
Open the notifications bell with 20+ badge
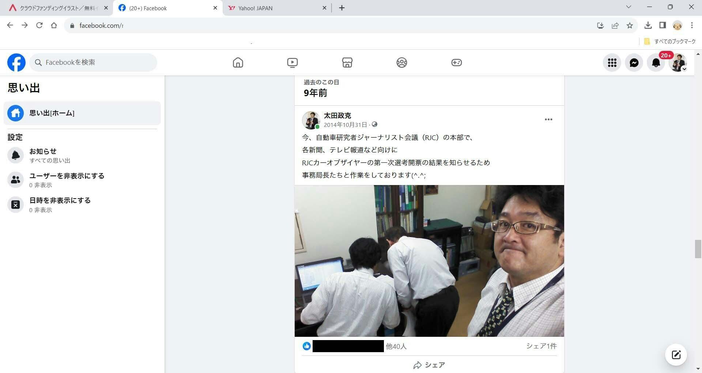click(x=656, y=63)
